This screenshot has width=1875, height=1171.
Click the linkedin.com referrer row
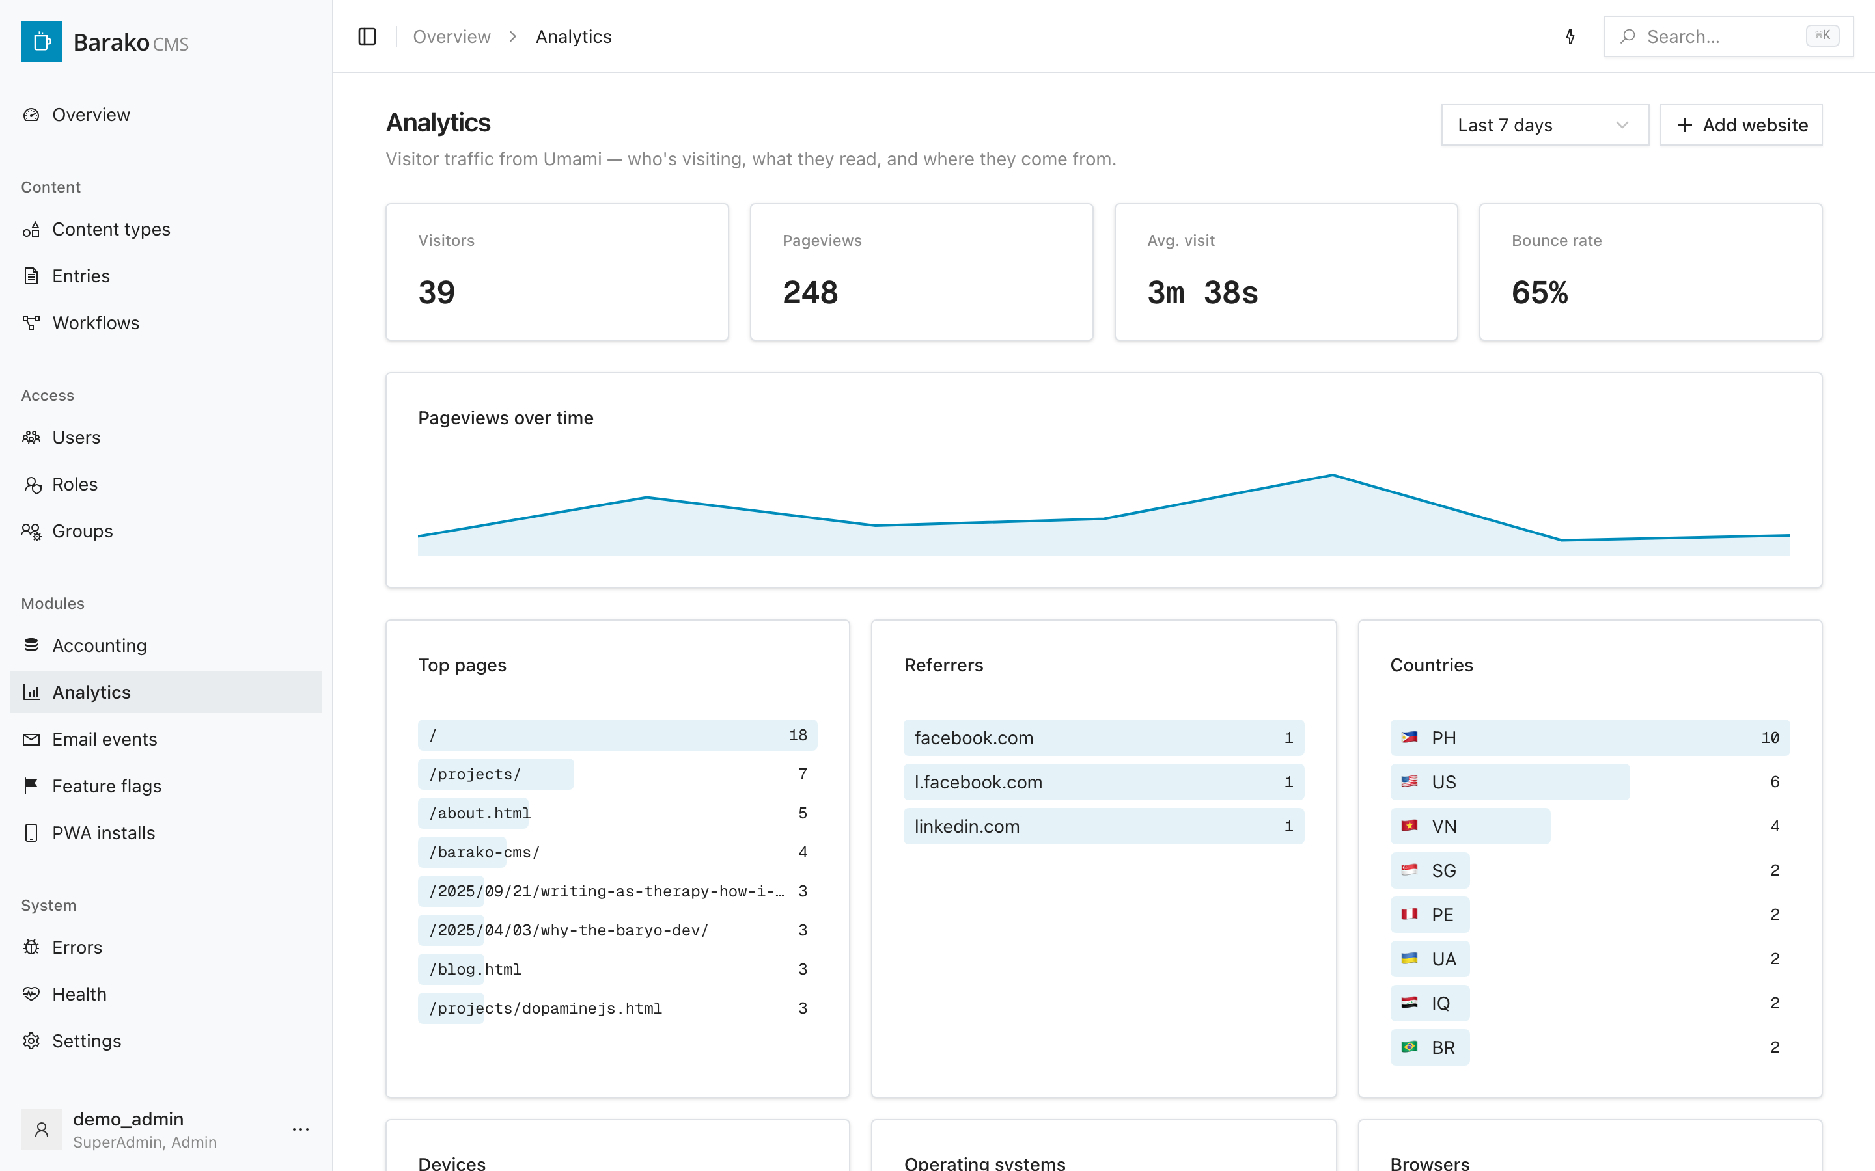pos(1104,826)
